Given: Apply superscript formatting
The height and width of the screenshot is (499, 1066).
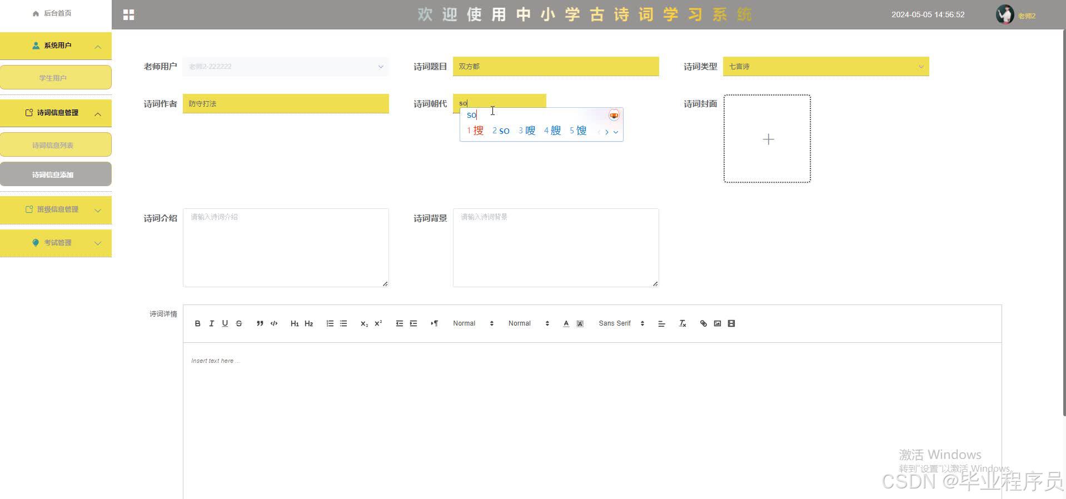Looking at the screenshot, I should (x=378, y=323).
